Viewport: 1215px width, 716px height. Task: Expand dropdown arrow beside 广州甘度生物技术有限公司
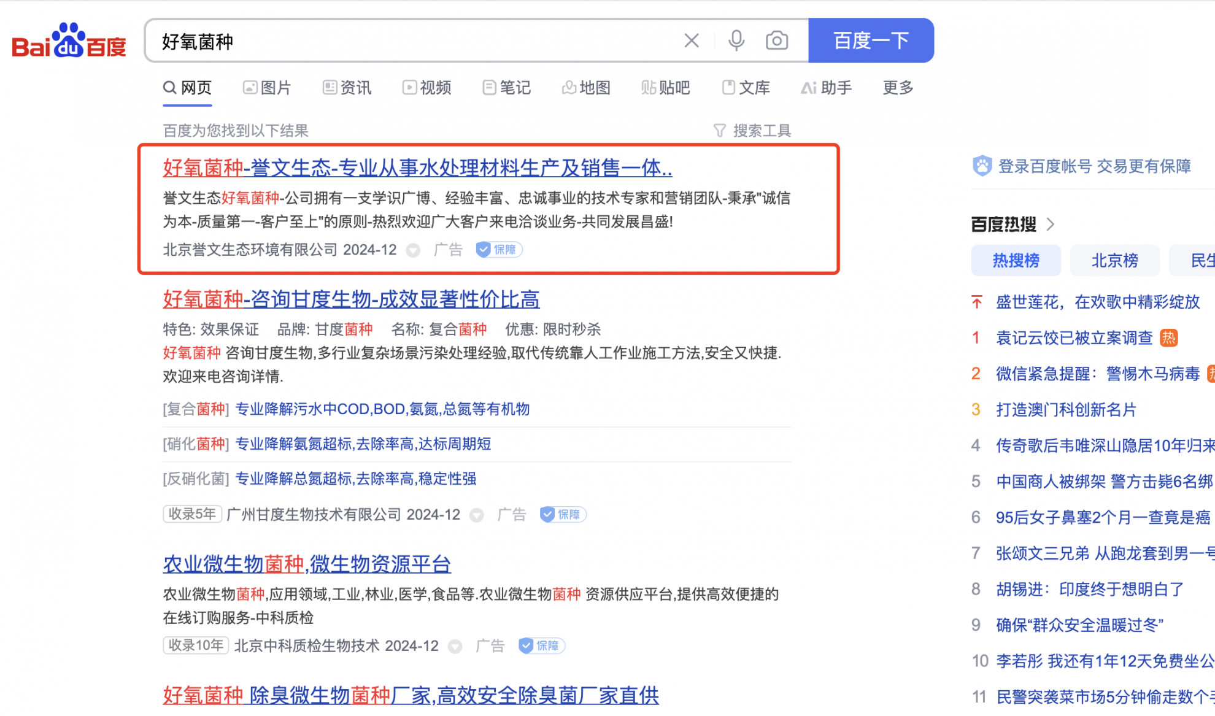477,515
